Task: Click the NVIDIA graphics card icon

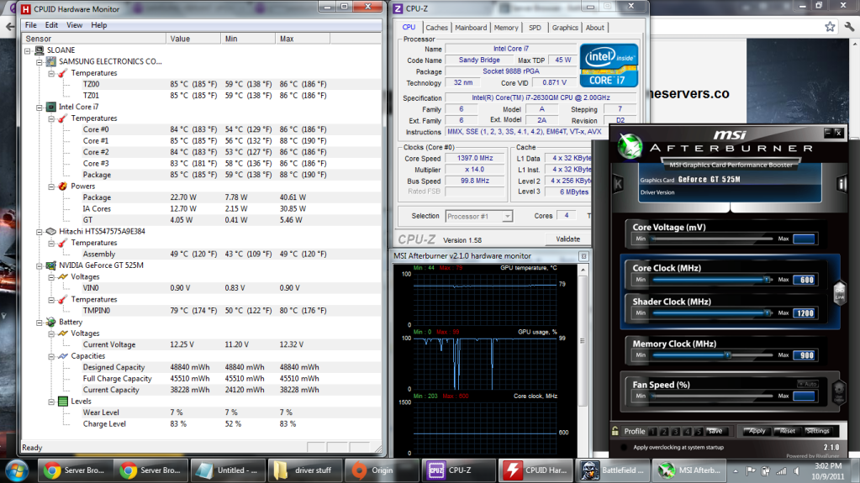Action: [51, 265]
